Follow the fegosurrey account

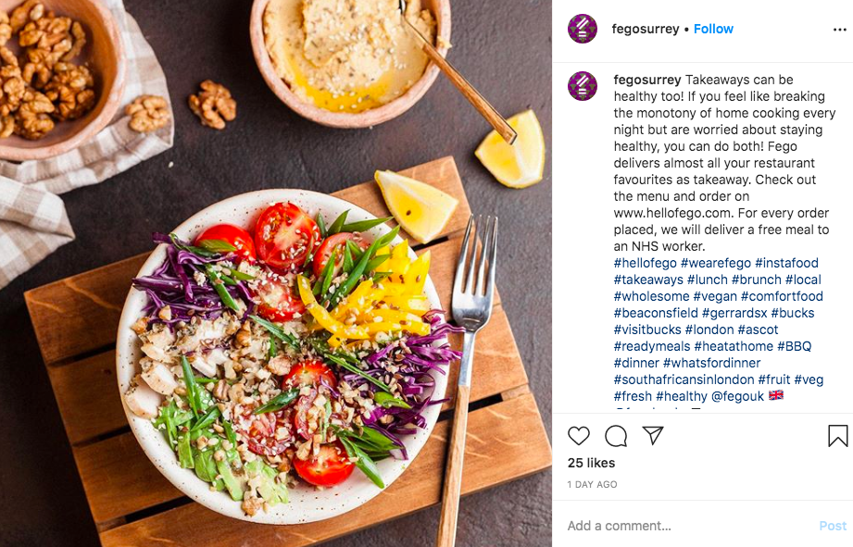[713, 29]
